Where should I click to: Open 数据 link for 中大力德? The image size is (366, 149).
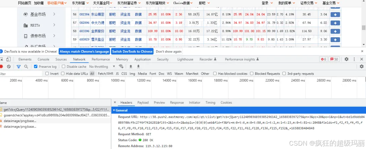coord(138,23)
